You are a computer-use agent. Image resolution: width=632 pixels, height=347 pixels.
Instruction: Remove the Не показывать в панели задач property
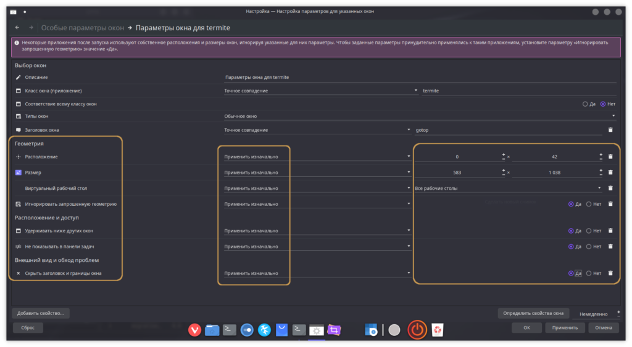point(610,246)
